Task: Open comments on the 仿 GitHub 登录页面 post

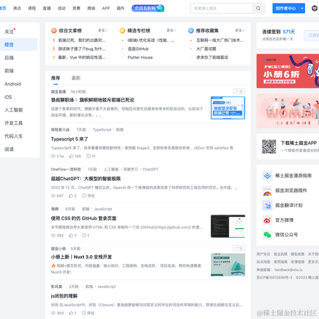Action: (x=84, y=235)
